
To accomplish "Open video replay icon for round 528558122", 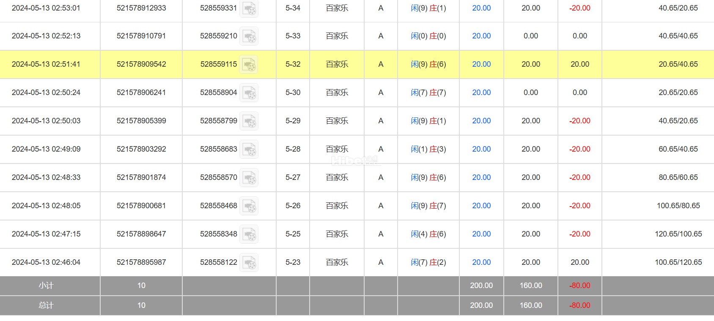I will [249, 263].
